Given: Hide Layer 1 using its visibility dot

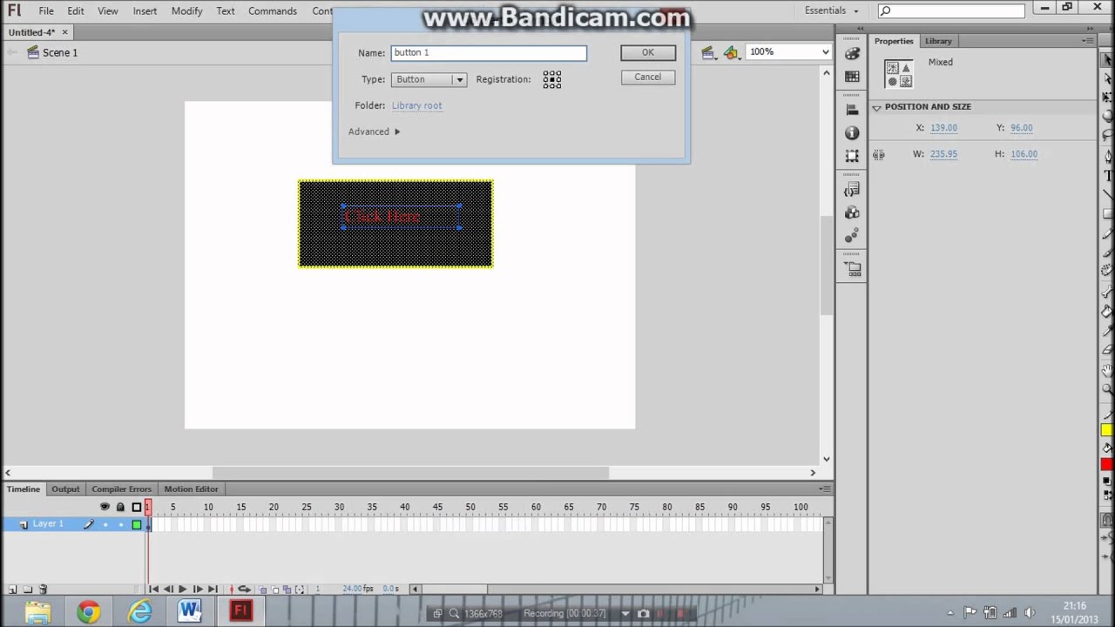Looking at the screenshot, I should [105, 524].
